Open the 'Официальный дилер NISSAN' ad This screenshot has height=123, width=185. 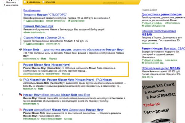[161, 68]
